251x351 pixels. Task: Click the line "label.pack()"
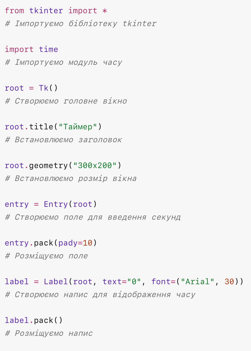pos(34,320)
